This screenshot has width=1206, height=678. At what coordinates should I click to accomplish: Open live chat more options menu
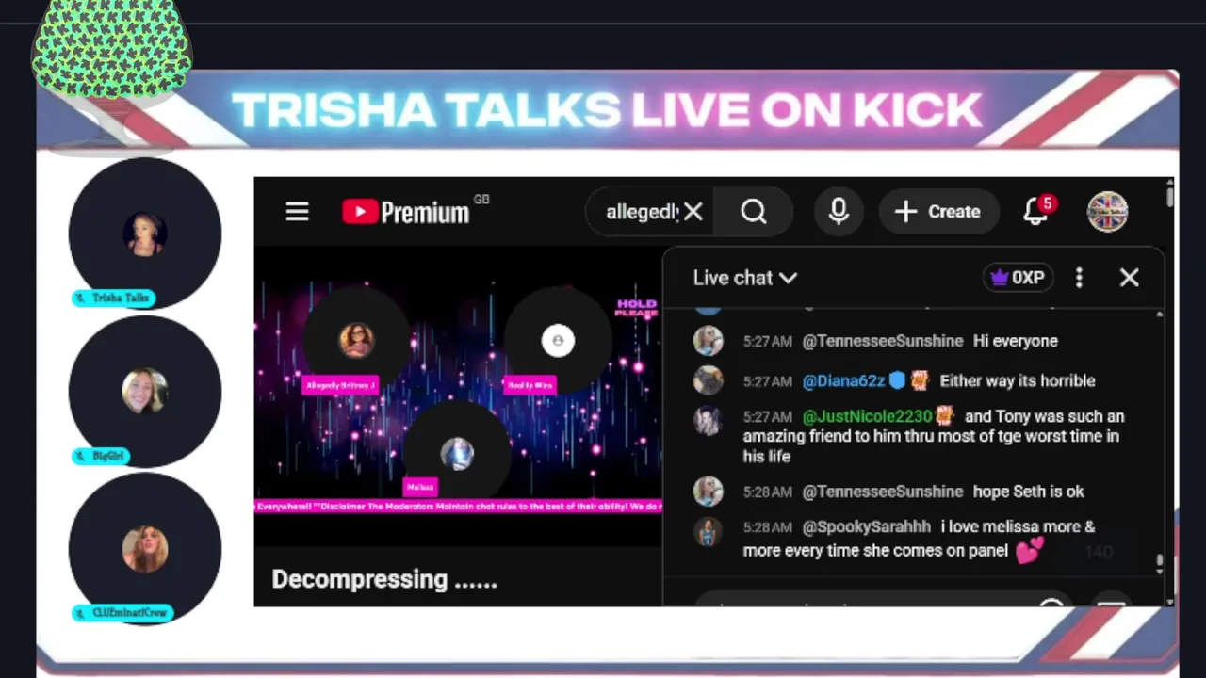pyautogui.click(x=1080, y=278)
